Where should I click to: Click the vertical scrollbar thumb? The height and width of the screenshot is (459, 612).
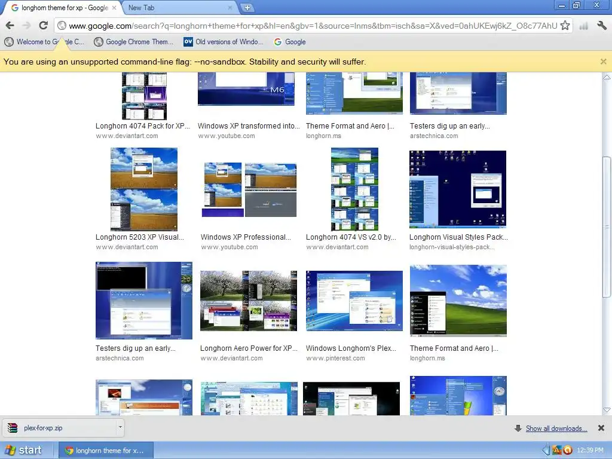[x=607, y=227]
